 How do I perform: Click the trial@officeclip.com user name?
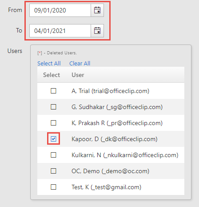tap(110, 91)
